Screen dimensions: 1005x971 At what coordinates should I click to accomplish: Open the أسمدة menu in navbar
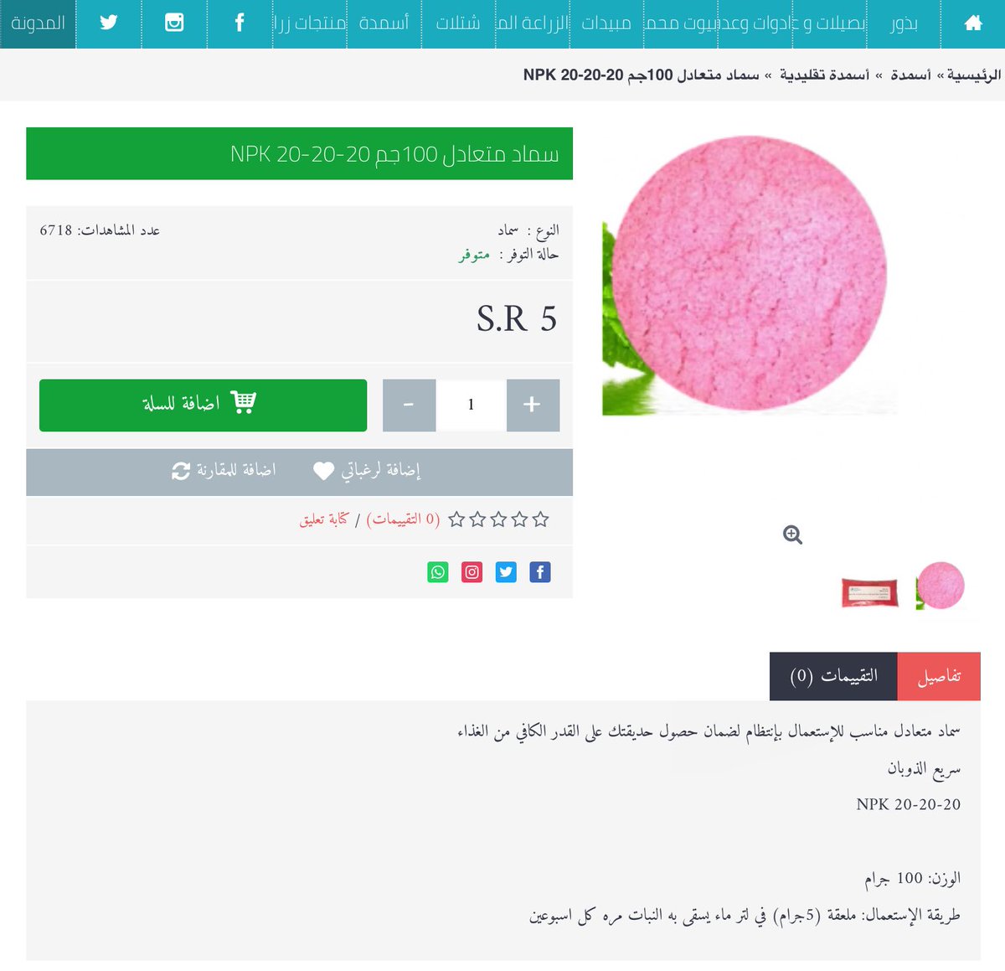384,23
